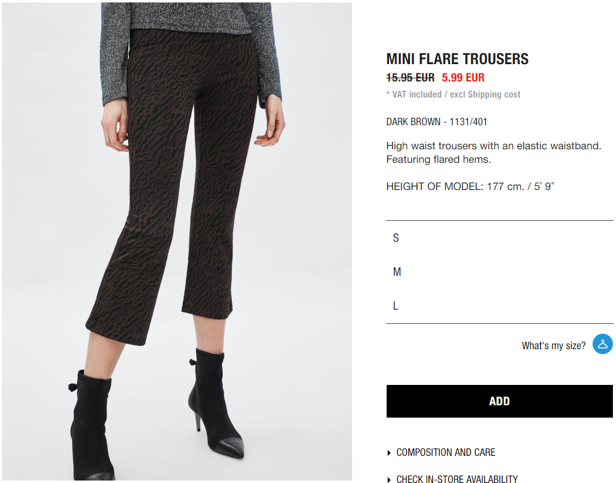Open the Check In-Store Availability label
Image resolution: width=616 pixels, height=483 pixels.
pos(457,479)
